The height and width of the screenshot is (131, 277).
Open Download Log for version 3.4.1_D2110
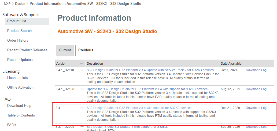click(256, 70)
